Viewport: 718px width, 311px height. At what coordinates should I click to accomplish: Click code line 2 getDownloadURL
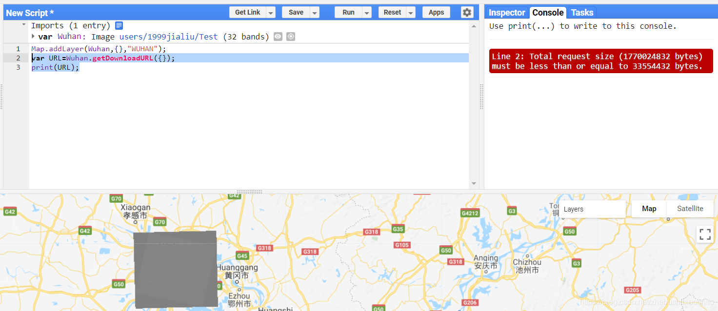tap(103, 58)
